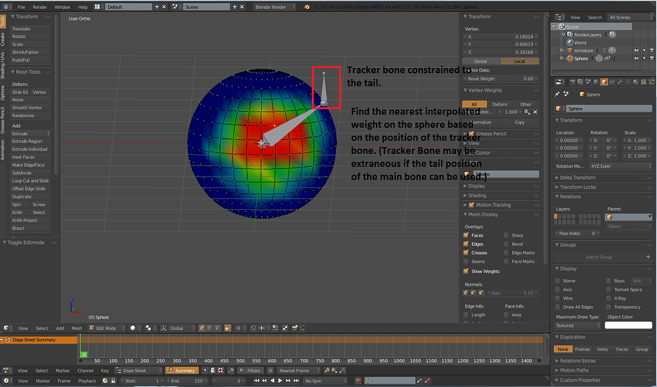Open Mesh menu in 3D view header

point(77,329)
